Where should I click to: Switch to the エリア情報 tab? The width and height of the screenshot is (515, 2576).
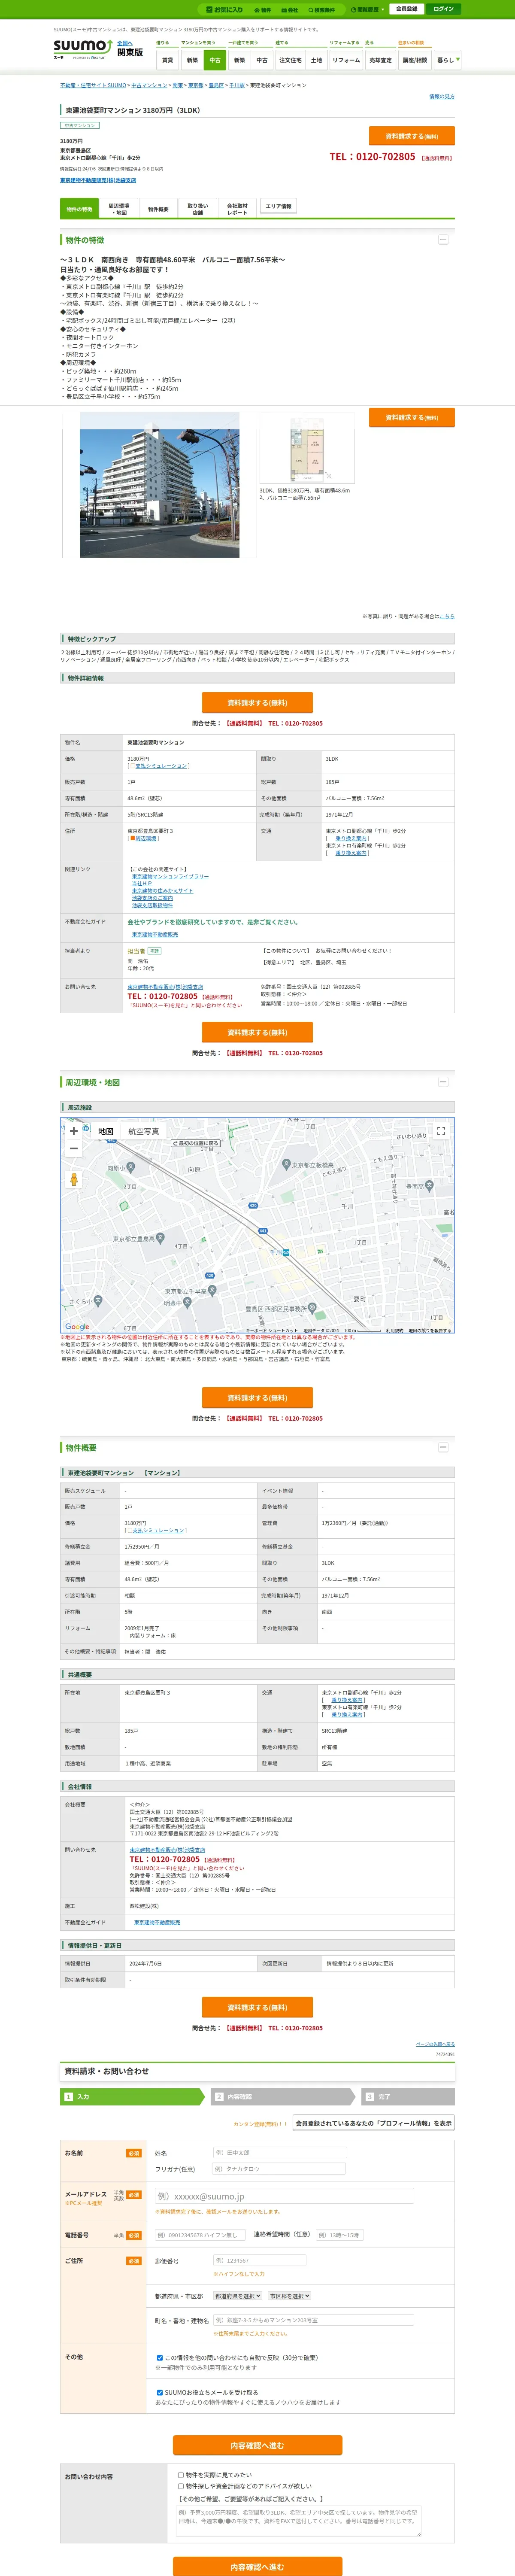point(278,206)
